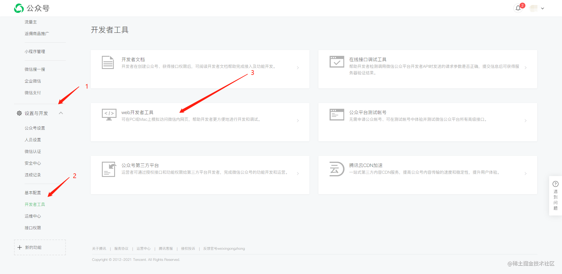Click the 在线接口调试工具 description text

pos(434,70)
